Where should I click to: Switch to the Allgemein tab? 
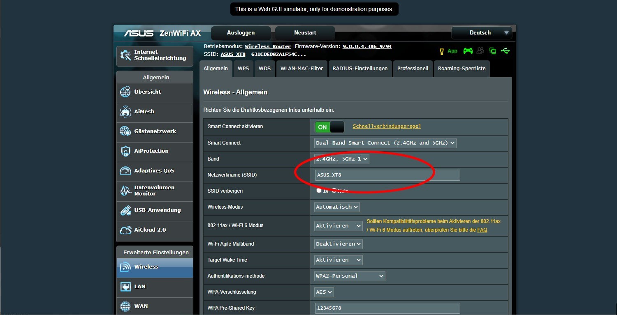pyautogui.click(x=216, y=69)
